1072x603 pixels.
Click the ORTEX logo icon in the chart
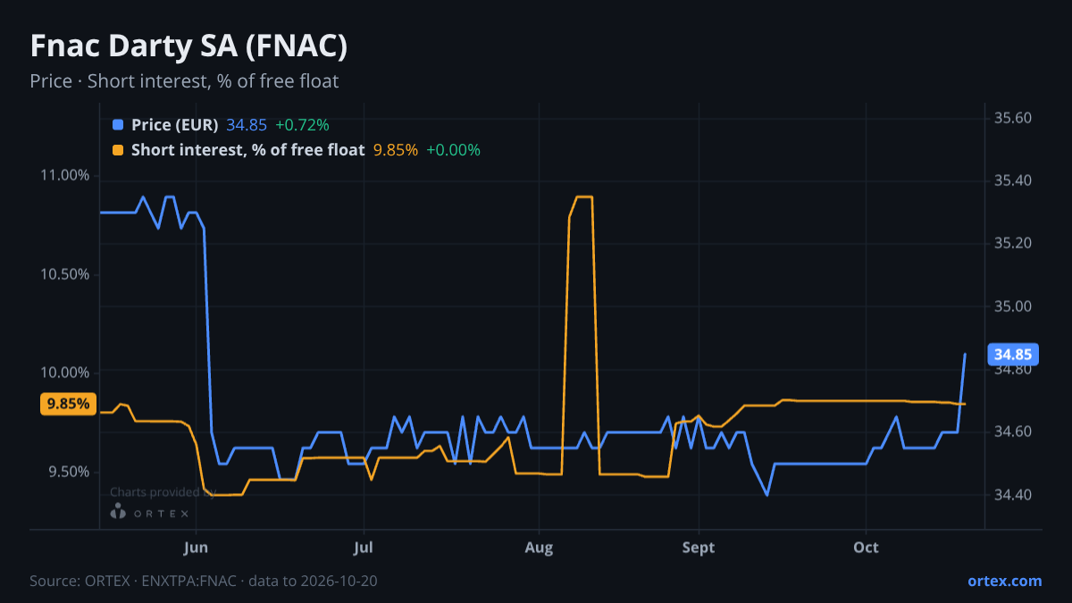click(118, 512)
